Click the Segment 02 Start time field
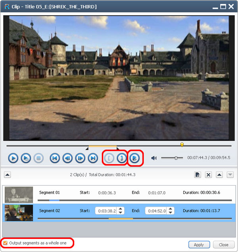Image resolution: width=238 pixels, height=252 pixels. pyautogui.click(x=106, y=211)
